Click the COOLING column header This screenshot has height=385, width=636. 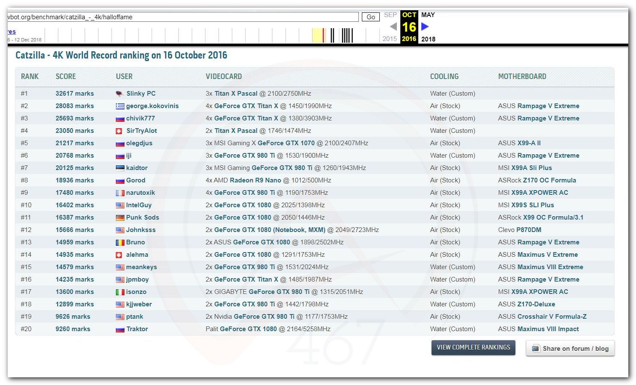(x=444, y=76)
